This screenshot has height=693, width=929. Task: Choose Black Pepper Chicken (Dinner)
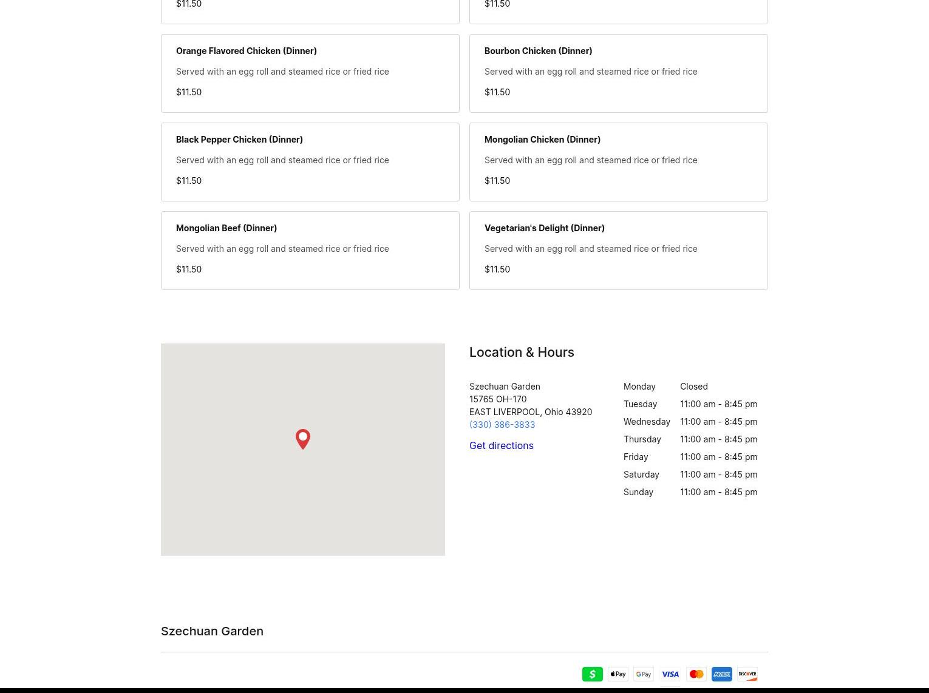tap(310, 162)
